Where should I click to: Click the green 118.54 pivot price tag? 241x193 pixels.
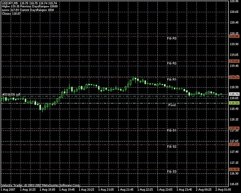pyautogui.click(x=234, y=103)
